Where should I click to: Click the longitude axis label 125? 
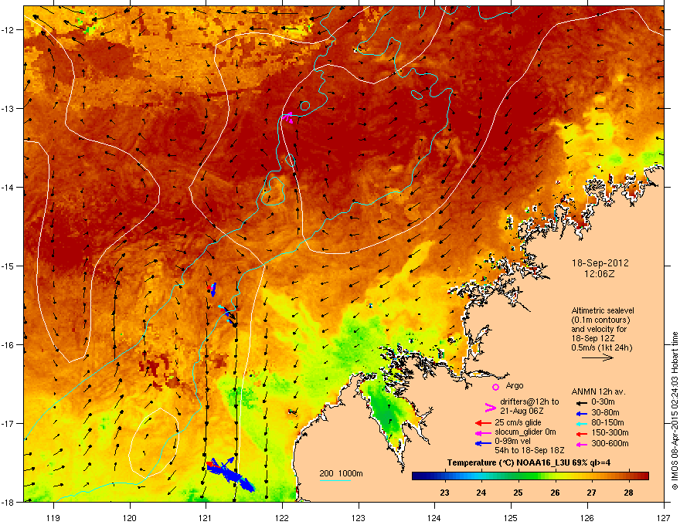coord(511,517)
